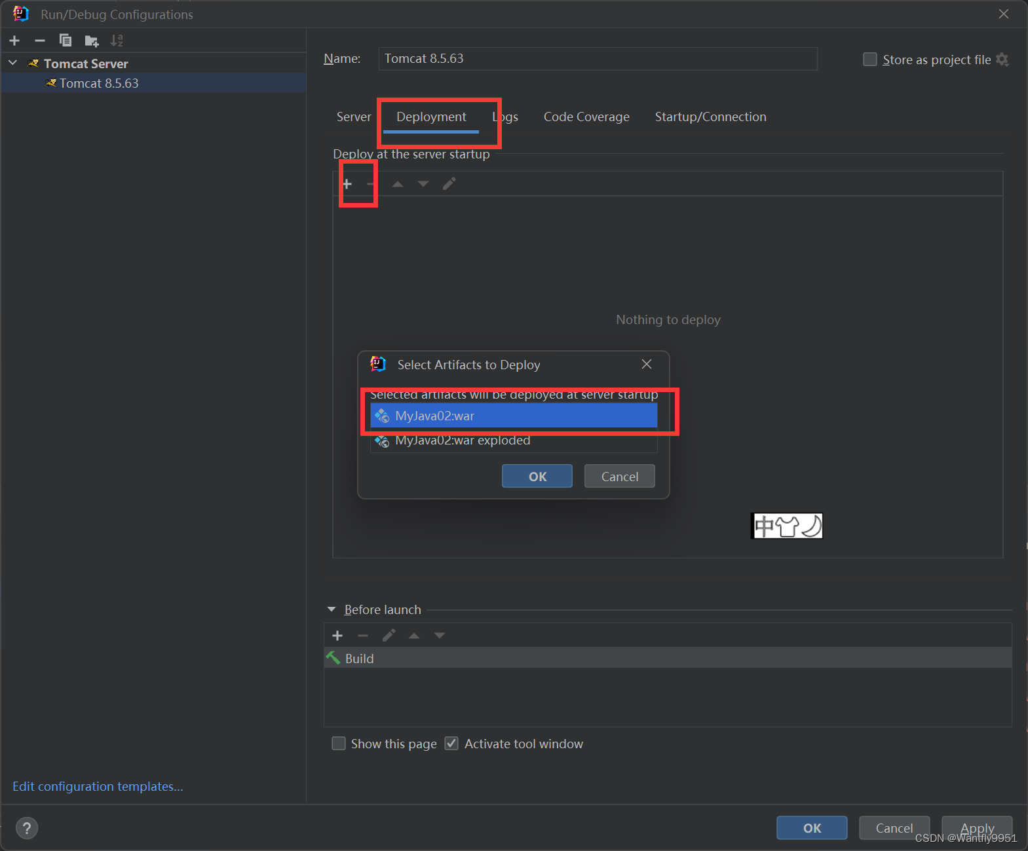1028x851 pixels.
Task: Toggle Activate tool window checkbox
Action: [451, 744]
